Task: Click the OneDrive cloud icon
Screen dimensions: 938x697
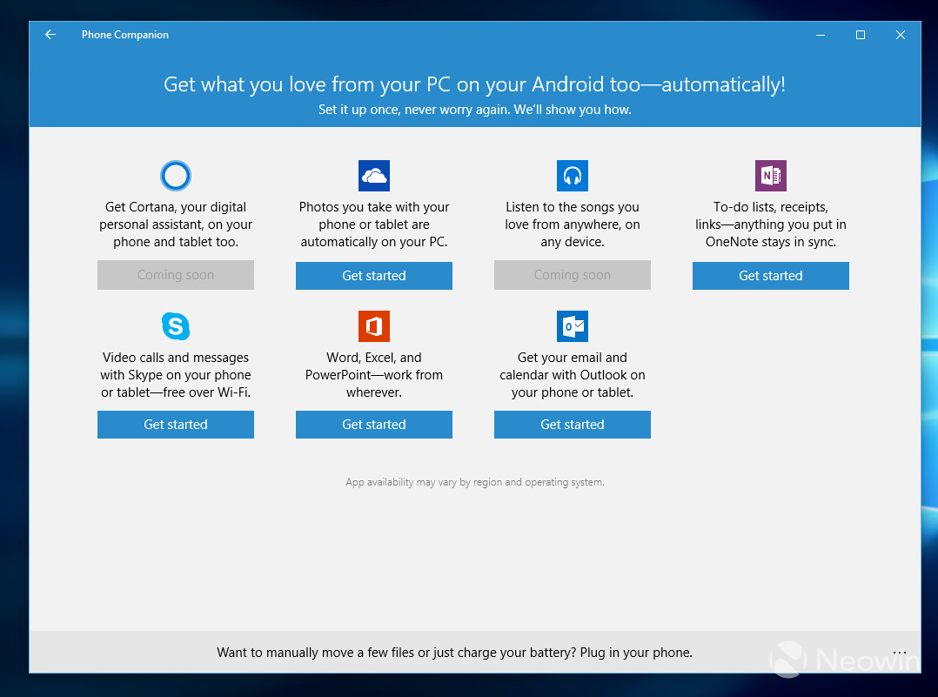Action: tap(374, 175)
